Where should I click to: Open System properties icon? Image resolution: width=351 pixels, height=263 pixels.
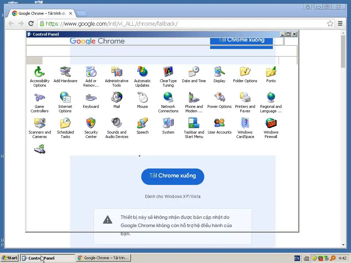(x=168, y=126)
